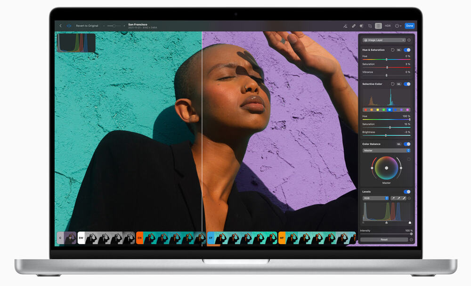The width and height of the screenshot is (471, 286).
Task: Open the color adjustments sliders panel icon
Action: point(378,26)
